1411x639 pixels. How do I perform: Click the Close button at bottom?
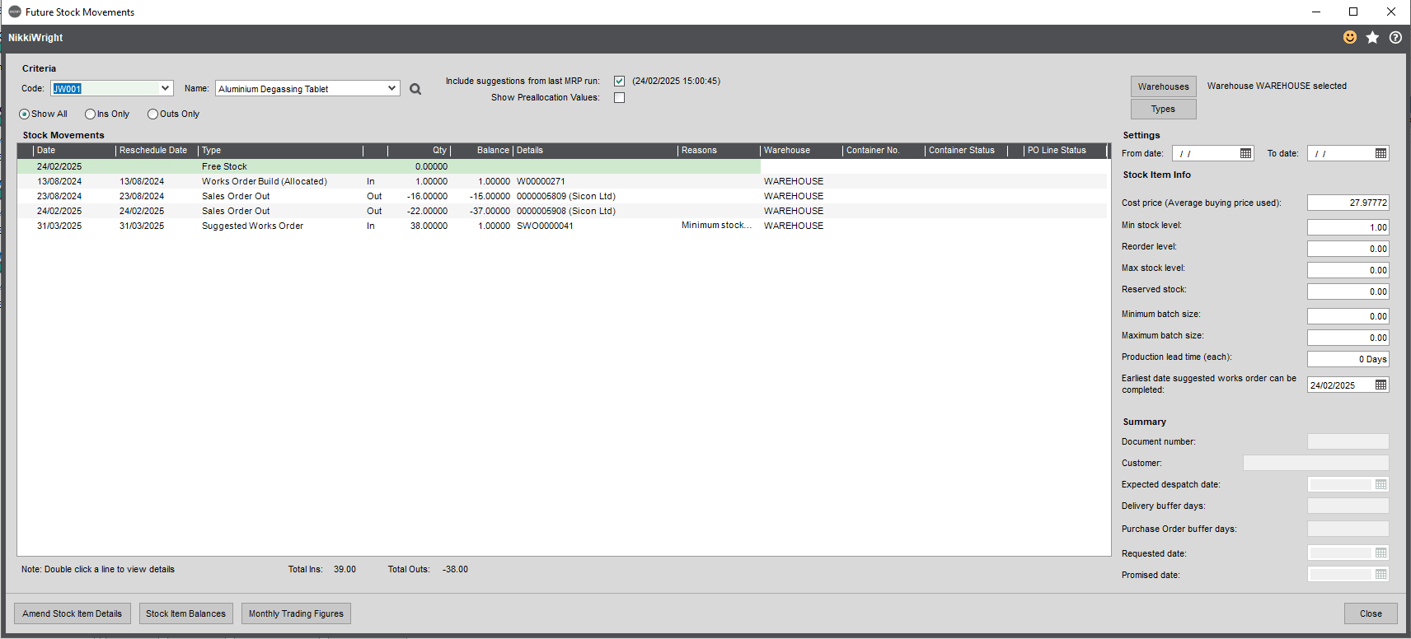(1371, 613)
